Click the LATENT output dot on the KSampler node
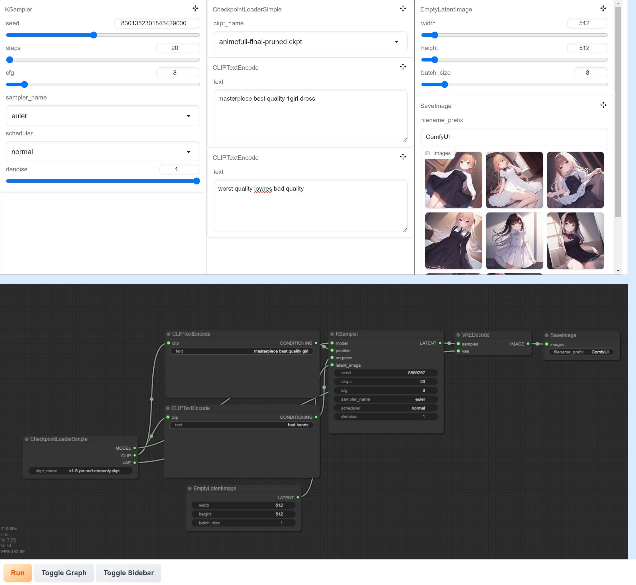636x585 pixels. click(x=440, y=343)
